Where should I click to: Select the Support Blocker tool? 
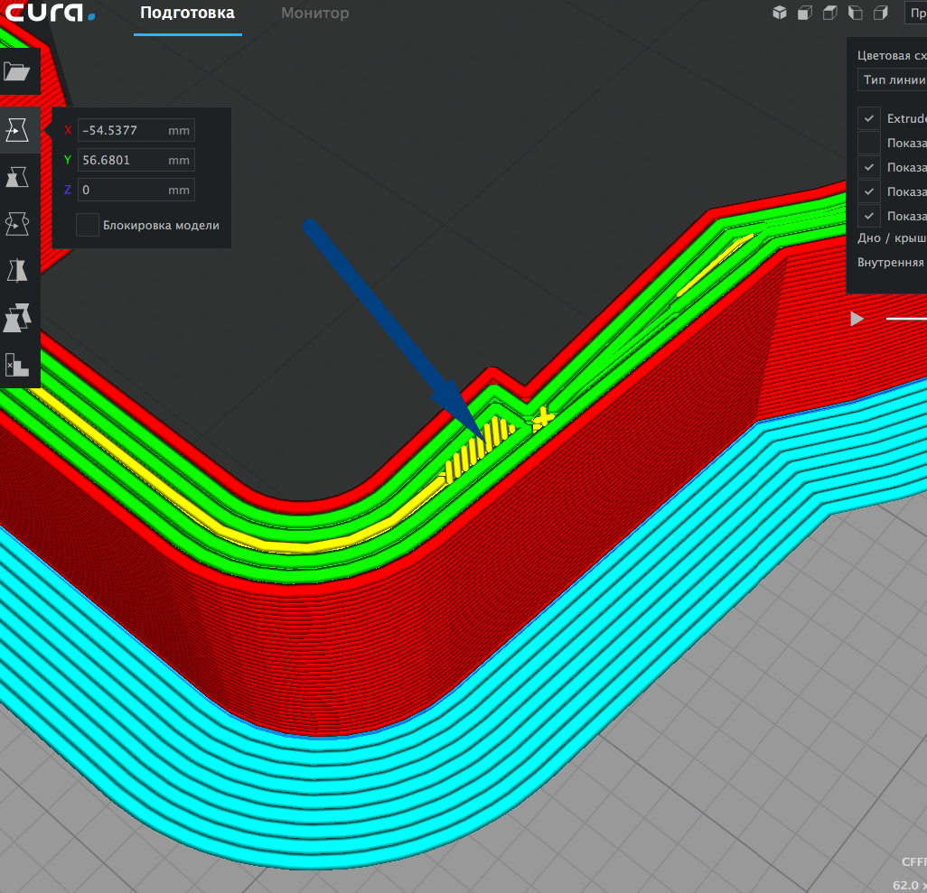click(x=18, y=364)
